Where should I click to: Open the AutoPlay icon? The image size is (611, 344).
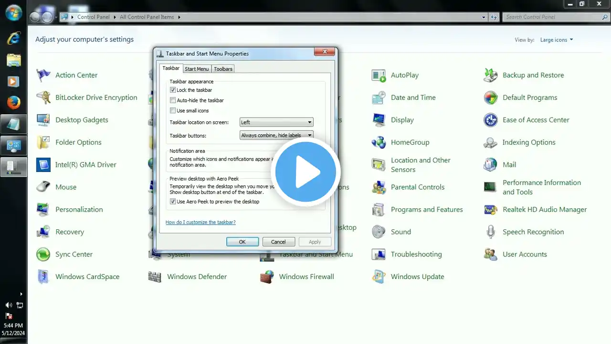point(379,75)
